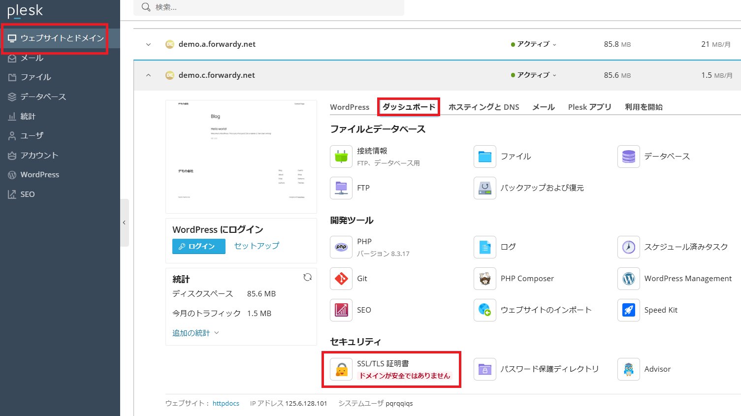
Task: Select SEO in the sidebar
Action: (60, 194)
